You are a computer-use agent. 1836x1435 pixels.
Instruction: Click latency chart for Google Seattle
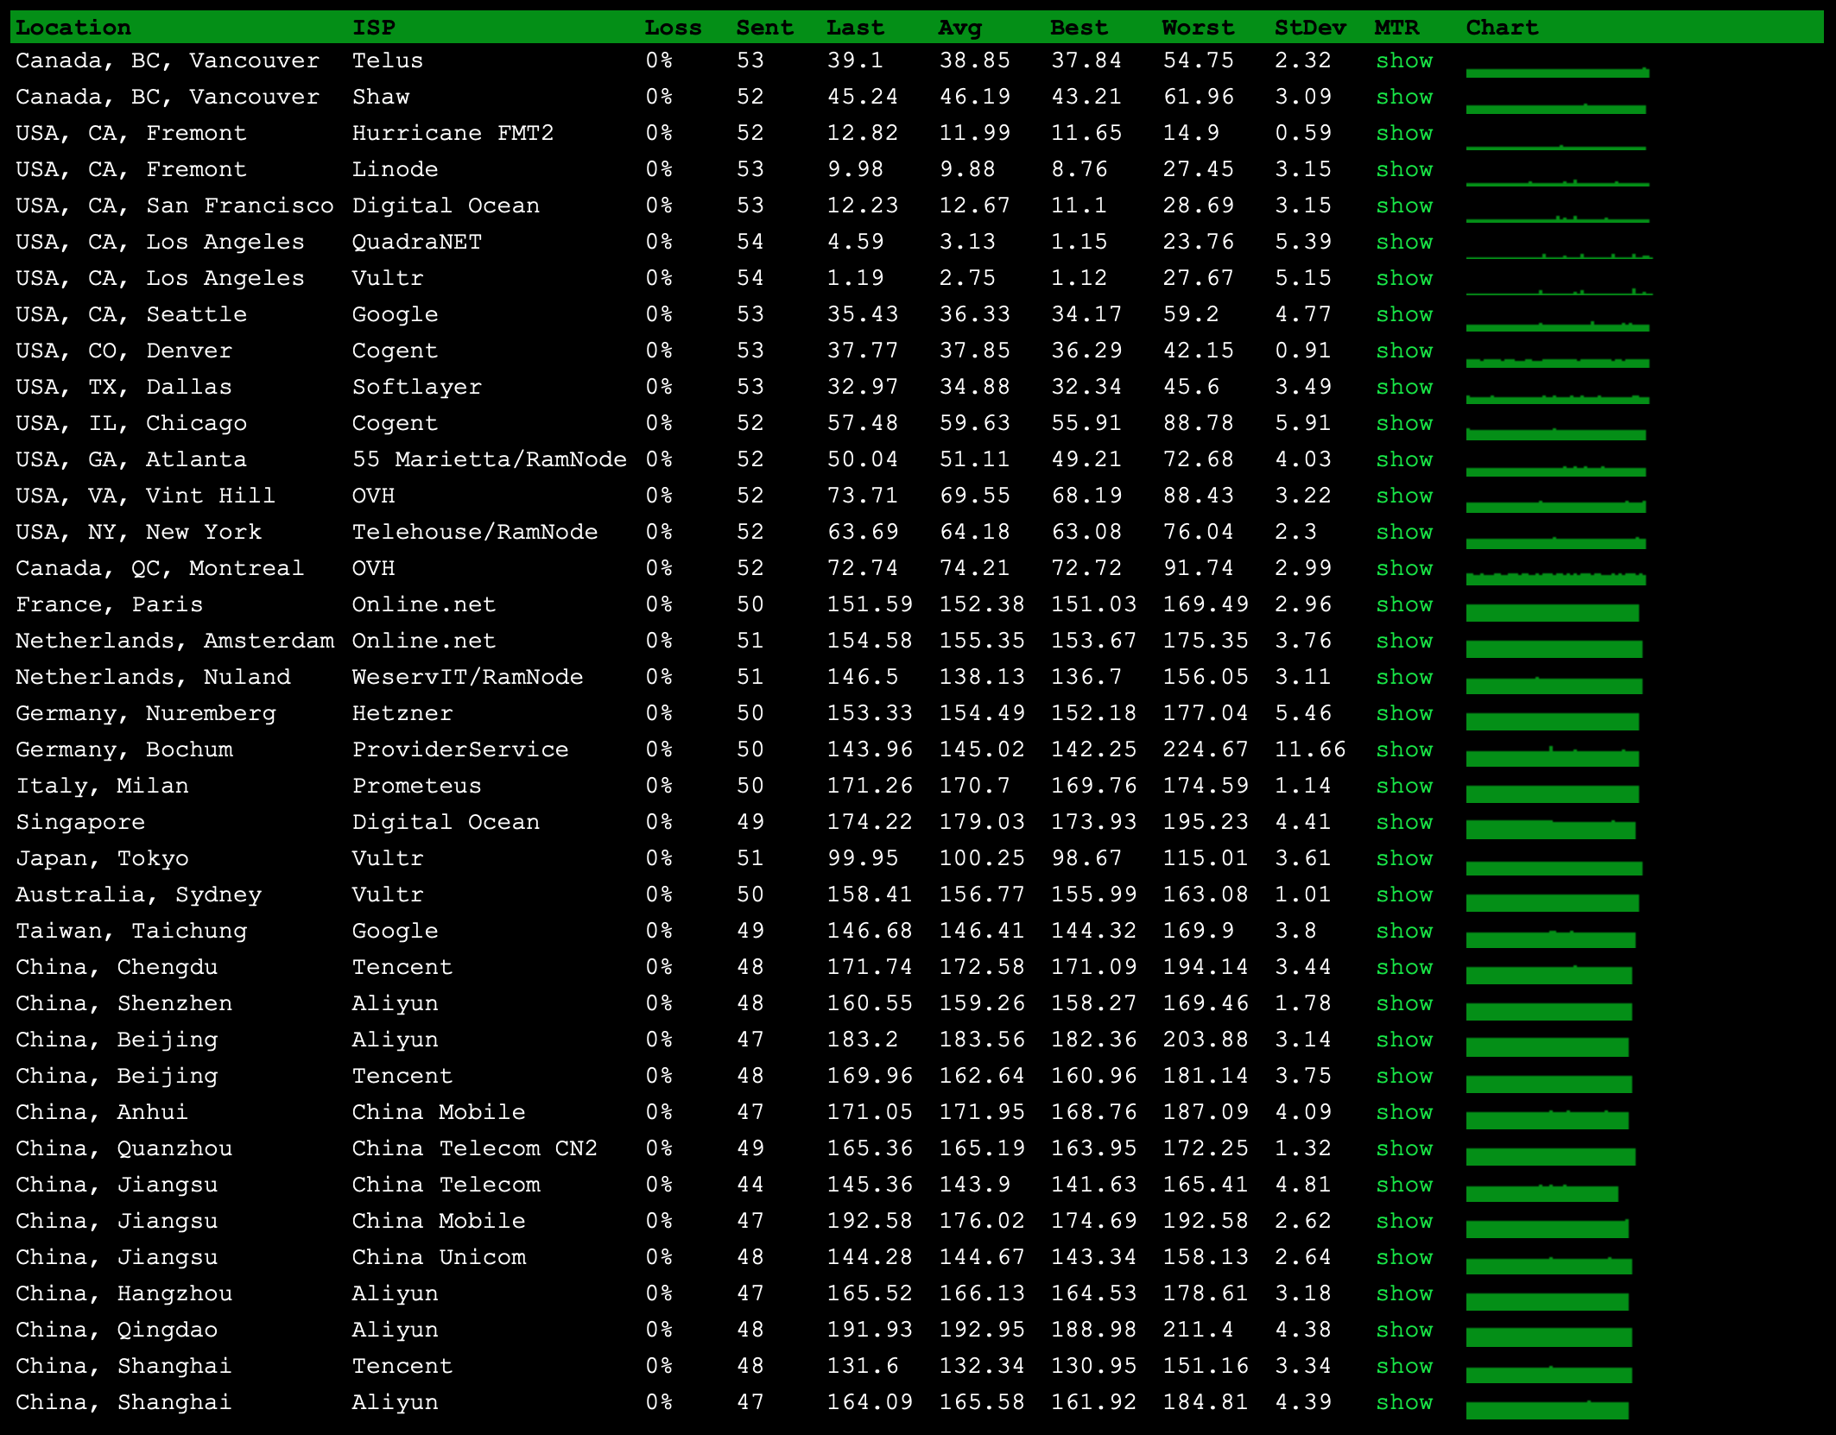click(x=1557, y=326)
